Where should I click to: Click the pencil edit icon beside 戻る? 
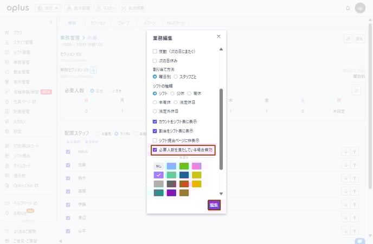click(348, 39)
